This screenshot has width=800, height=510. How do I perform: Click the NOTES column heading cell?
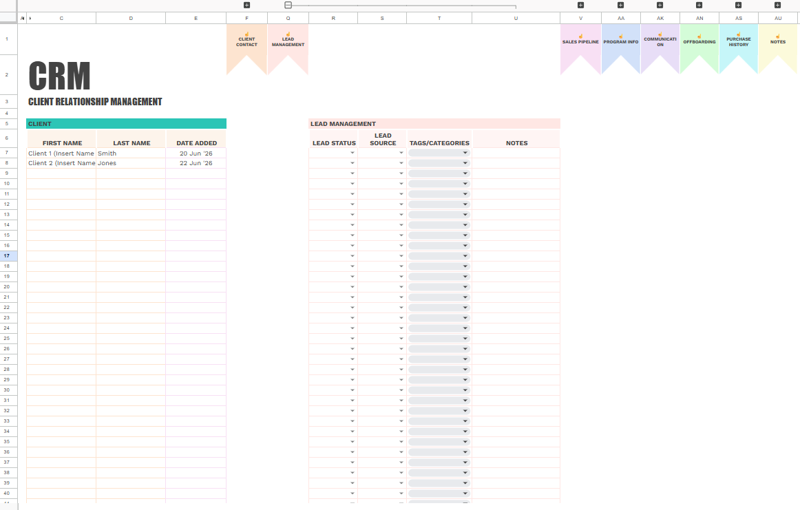point(516,139)
